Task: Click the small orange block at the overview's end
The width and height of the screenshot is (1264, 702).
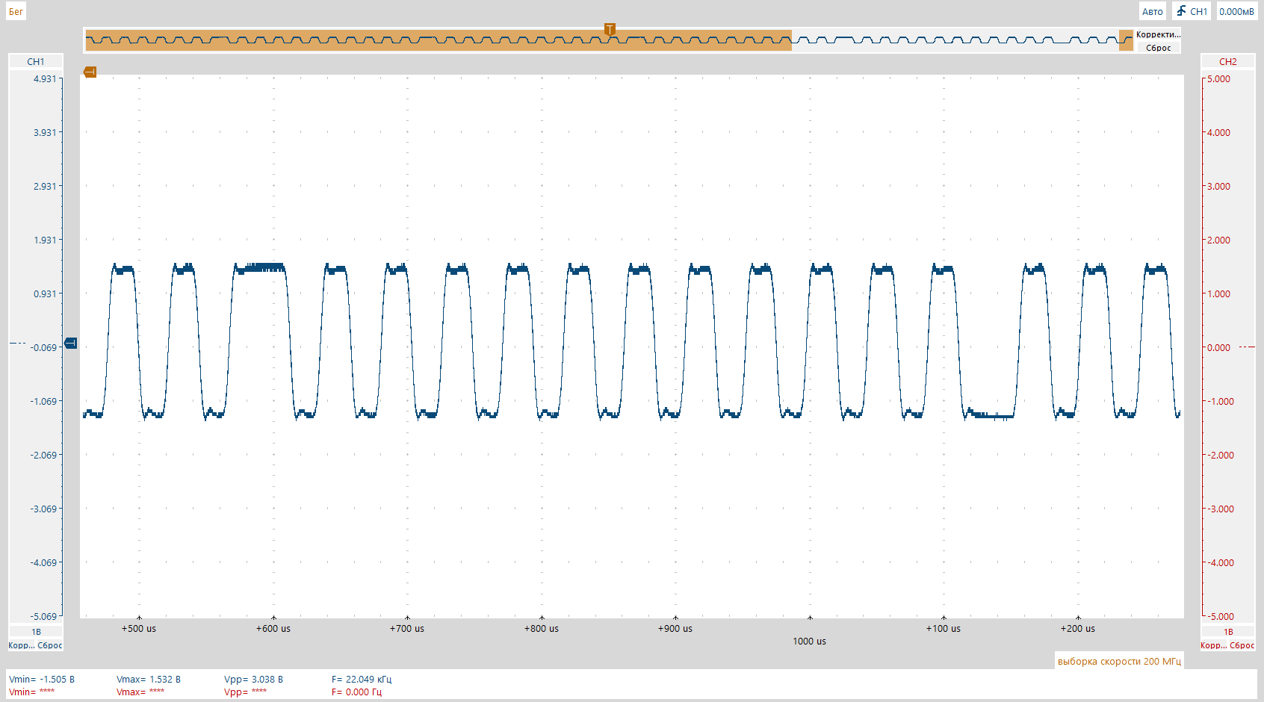Action: tap(1126, 40)
